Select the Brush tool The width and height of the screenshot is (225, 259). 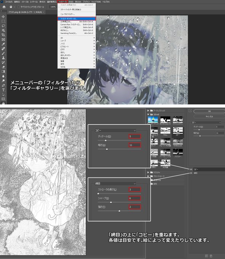pos(3,53)
